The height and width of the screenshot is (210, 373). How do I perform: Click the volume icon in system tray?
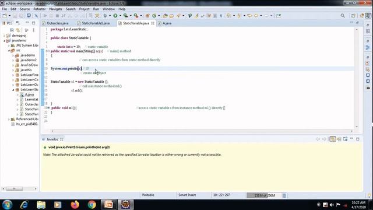coord(332,205)
